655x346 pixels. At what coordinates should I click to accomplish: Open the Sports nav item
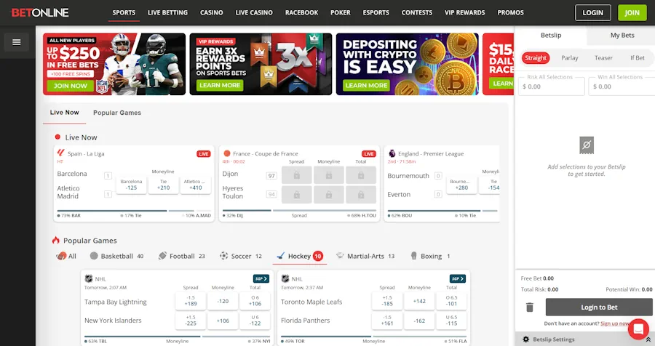[x=124, y=12]
